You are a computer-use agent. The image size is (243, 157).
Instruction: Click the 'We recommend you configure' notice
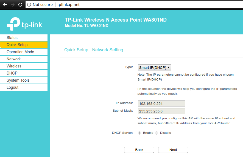(186, 121)
